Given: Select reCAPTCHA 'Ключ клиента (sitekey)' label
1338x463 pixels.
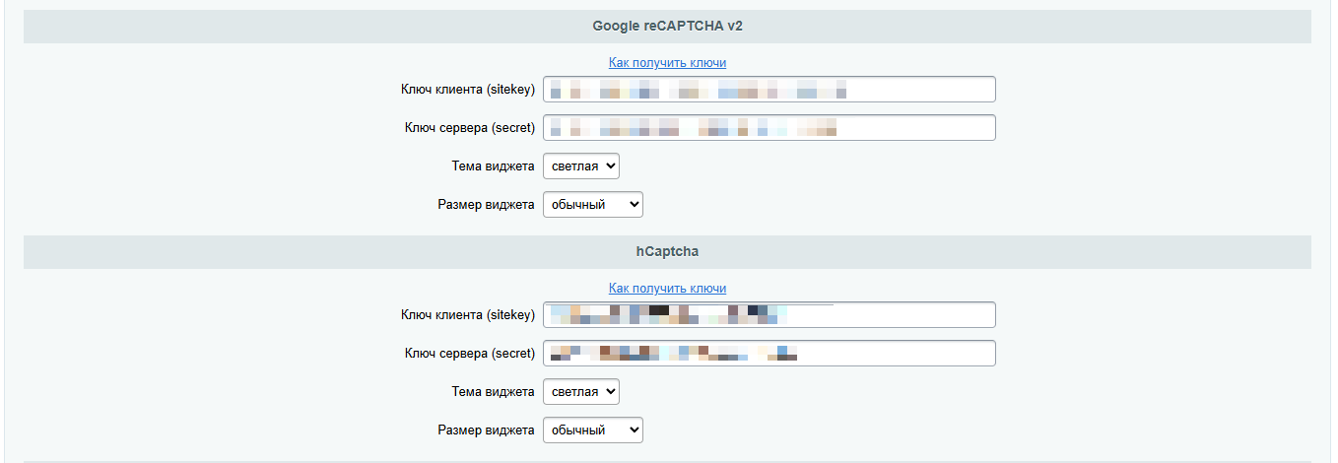Looking at the screenshot, I should [468, 90].
